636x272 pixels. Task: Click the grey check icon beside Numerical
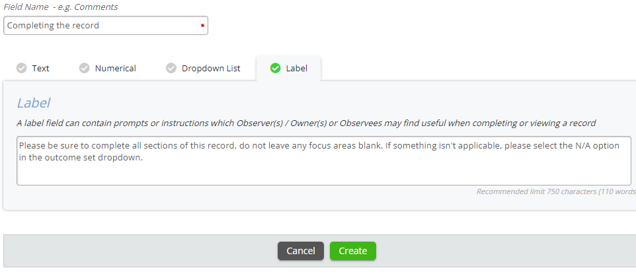point(84,68)
